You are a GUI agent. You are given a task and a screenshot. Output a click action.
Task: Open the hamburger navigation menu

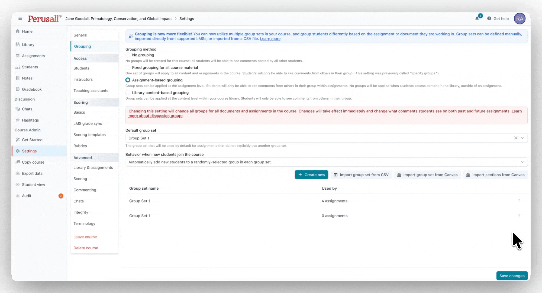[20, 18]
